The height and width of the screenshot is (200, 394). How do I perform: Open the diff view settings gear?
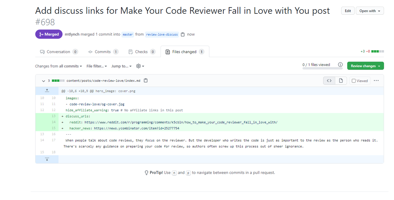[x=140, y=66]
